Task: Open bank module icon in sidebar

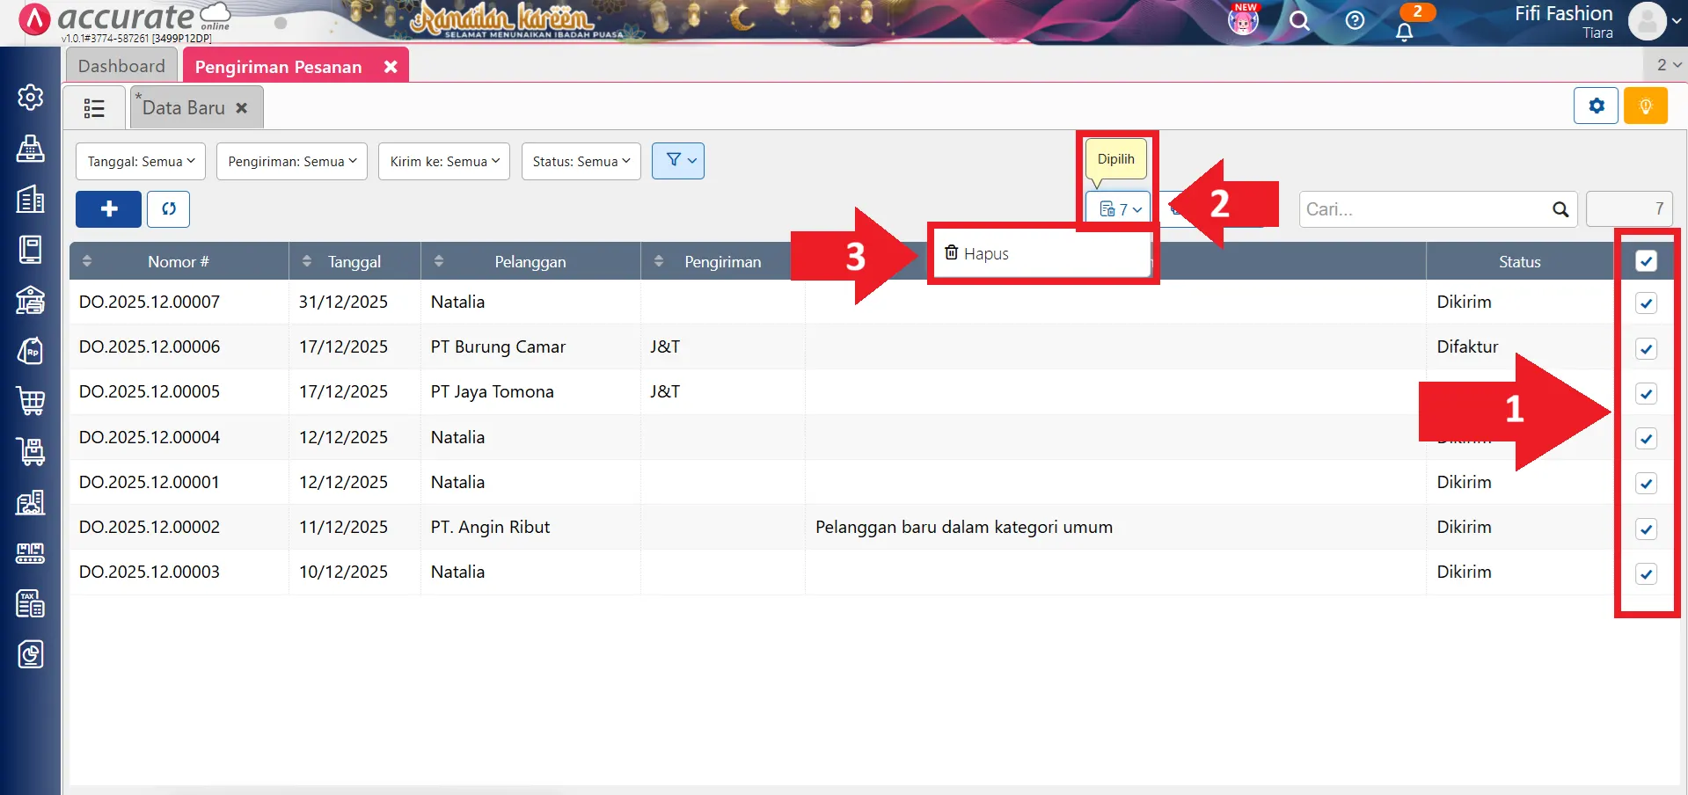Action: (31, 301)
